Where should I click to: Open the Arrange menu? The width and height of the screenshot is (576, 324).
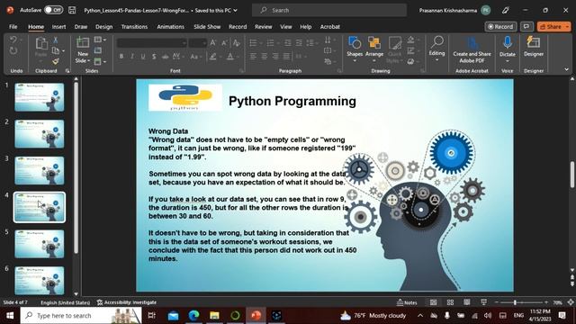click(374, 49)
